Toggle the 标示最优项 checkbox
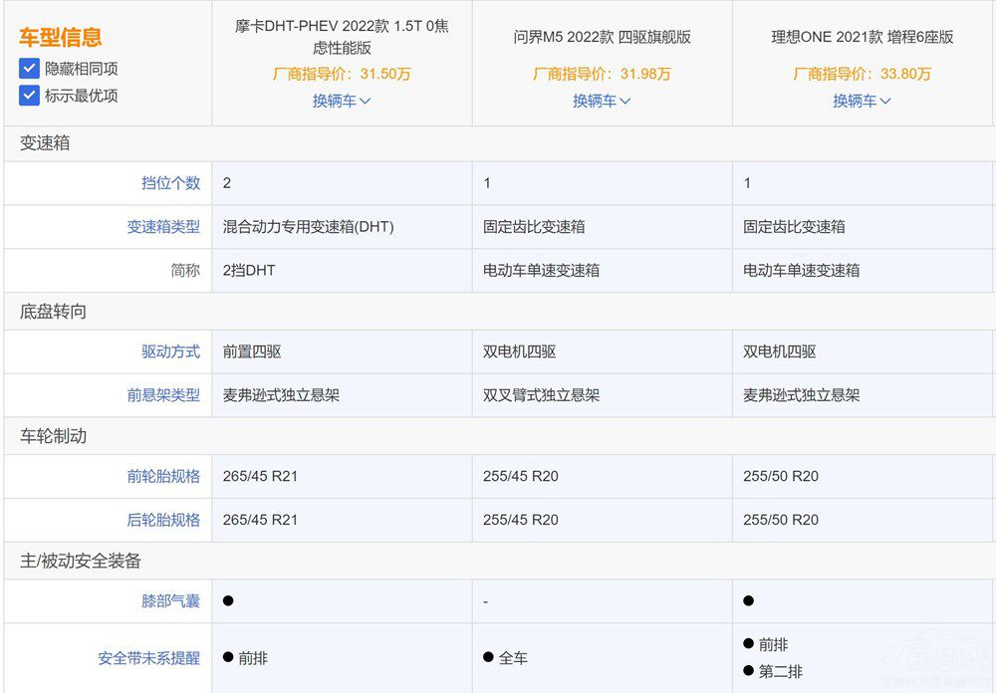 pos(31,96)
